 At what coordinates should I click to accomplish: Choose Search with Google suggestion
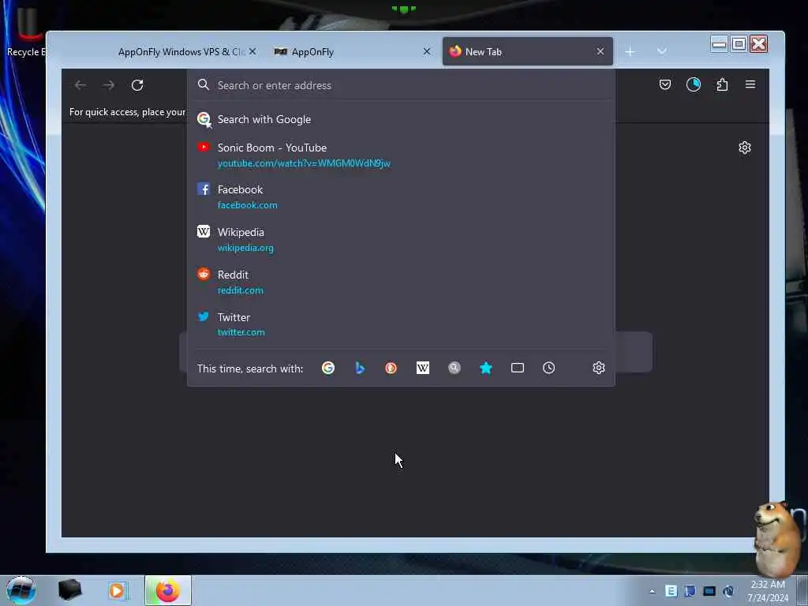[x=401, y=120]
